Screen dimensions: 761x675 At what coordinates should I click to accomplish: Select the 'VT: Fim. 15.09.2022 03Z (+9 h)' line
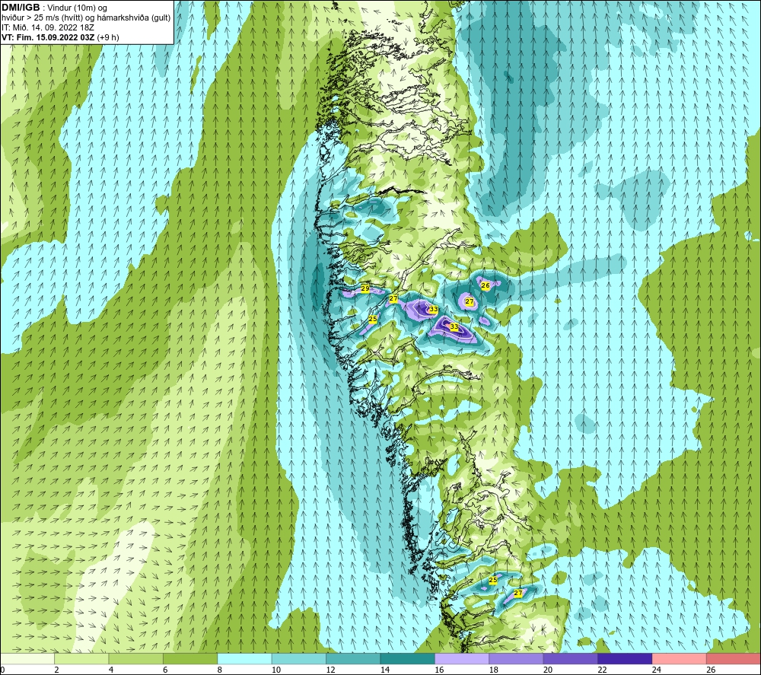(60, 37)
